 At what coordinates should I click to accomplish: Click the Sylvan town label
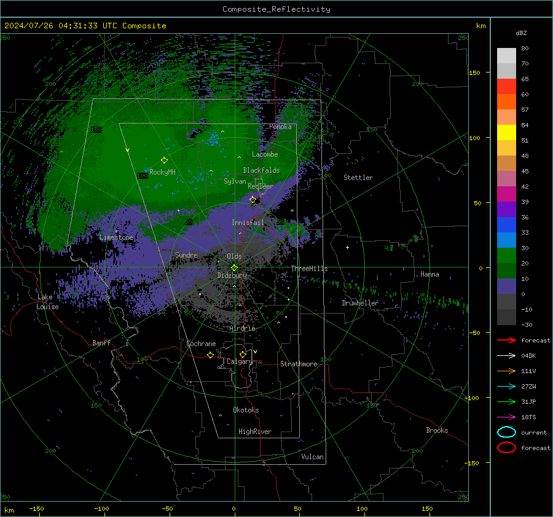point(235,181)
